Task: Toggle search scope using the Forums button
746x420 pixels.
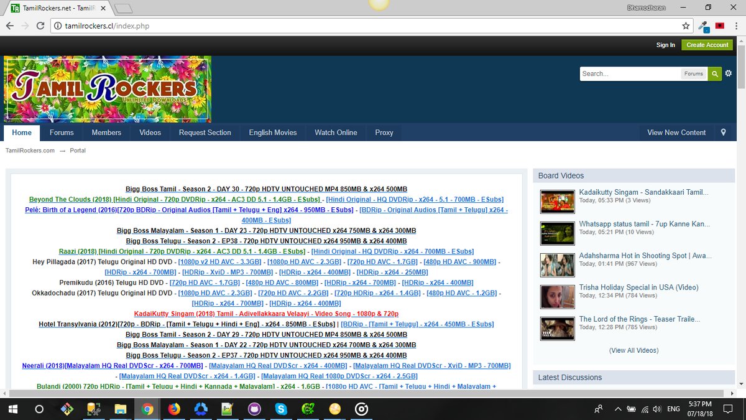Action: point(694,73)
